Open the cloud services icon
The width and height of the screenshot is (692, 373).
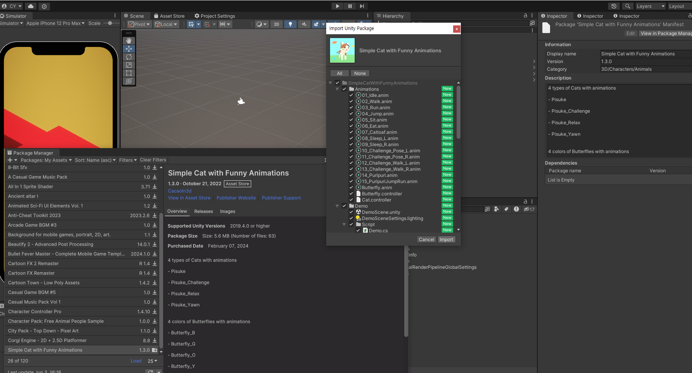pyautogui.click(x=31, y=6)
